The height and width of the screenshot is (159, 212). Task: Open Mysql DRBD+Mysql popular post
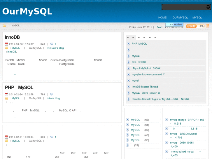(x=183, y=136)
